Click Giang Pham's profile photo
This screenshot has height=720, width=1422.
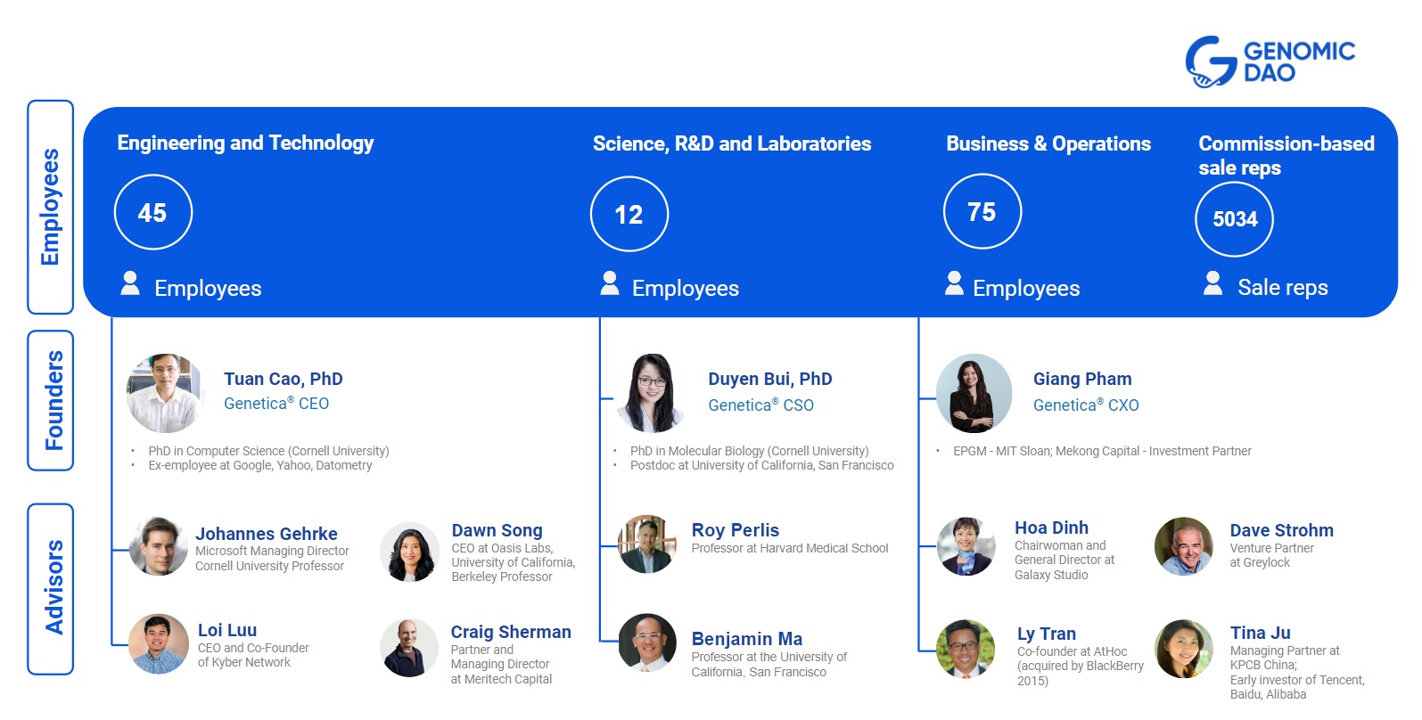pos(974,393)
